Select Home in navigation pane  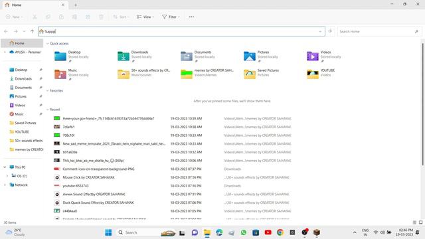click(22, 43)
